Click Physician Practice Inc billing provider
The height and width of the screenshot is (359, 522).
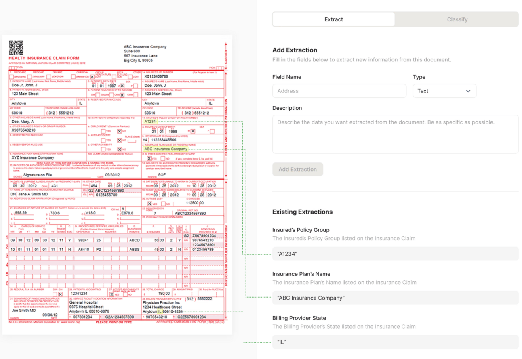[x=161, y=302]
